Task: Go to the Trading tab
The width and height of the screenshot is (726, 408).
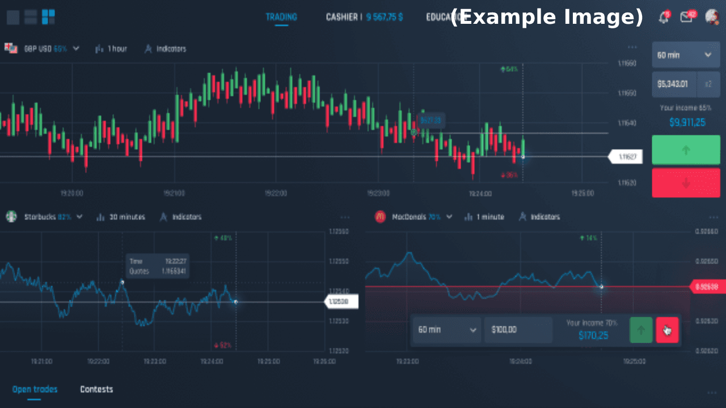Action: 281,17
